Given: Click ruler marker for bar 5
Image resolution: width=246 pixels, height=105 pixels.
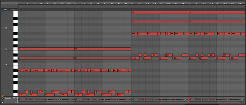Looking at the screenshot, I should pyautogui.click(x=132, y=3).
